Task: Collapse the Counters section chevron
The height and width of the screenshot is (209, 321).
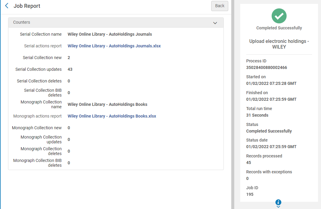Action: pyautogui.click(x=215, y=23)
